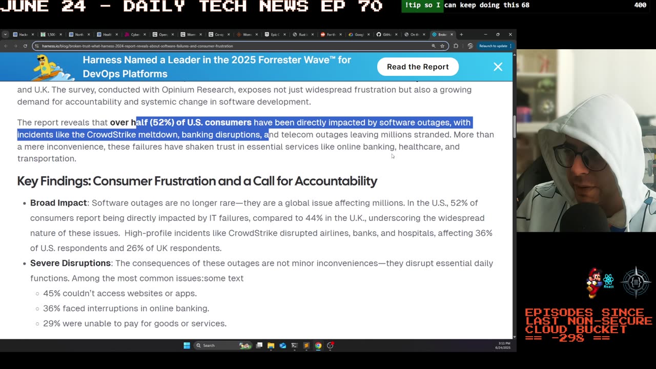
Task: Switch to the Google tab
Action: click(358, 34)
